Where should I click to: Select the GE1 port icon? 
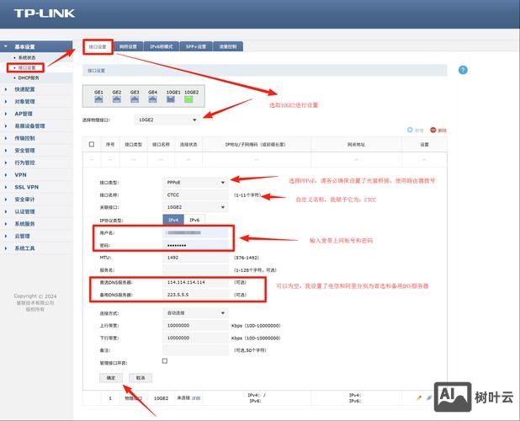tap(98, 100)
